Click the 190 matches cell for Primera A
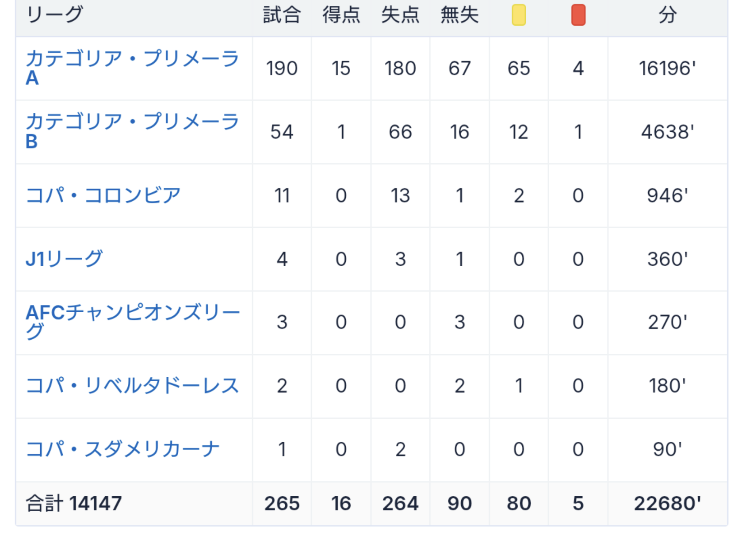 pyautogui.click(x=282, y=69)
